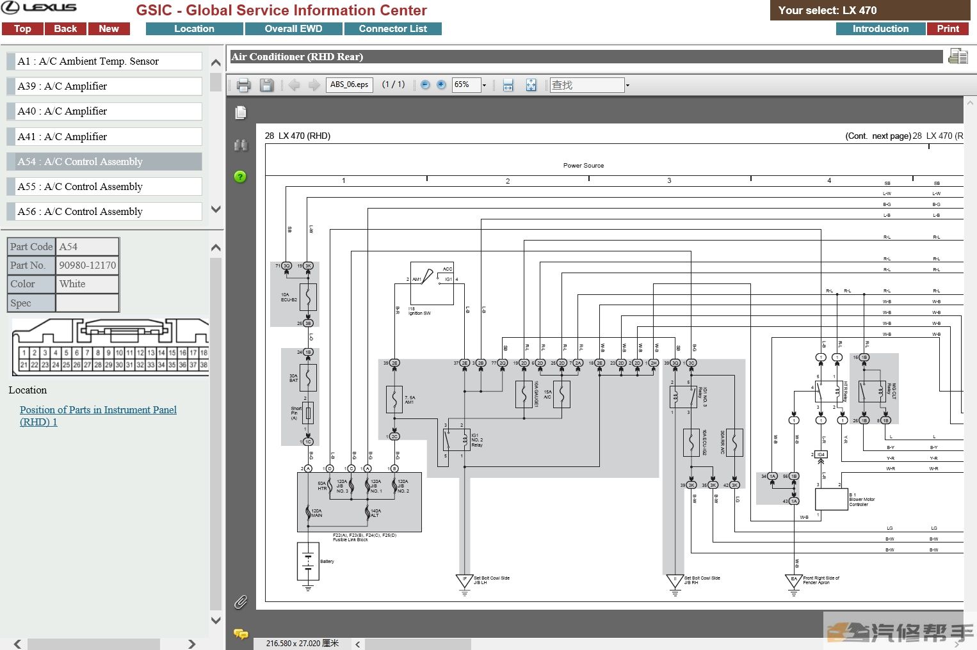This screenshot has height=650, width=977.
Task: Select A39 : A/C Amplifier
Action: pyautogui.click(x=104, y=86)
